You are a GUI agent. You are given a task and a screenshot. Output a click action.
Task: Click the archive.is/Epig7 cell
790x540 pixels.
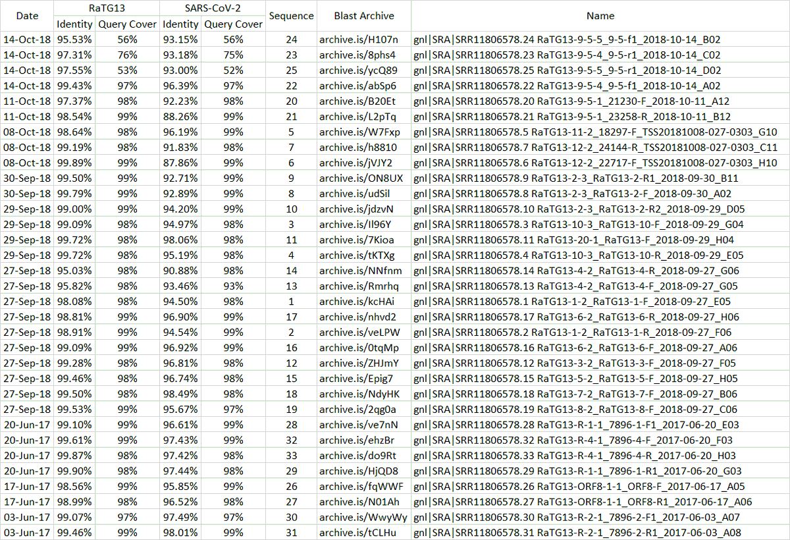click(364, 378)
